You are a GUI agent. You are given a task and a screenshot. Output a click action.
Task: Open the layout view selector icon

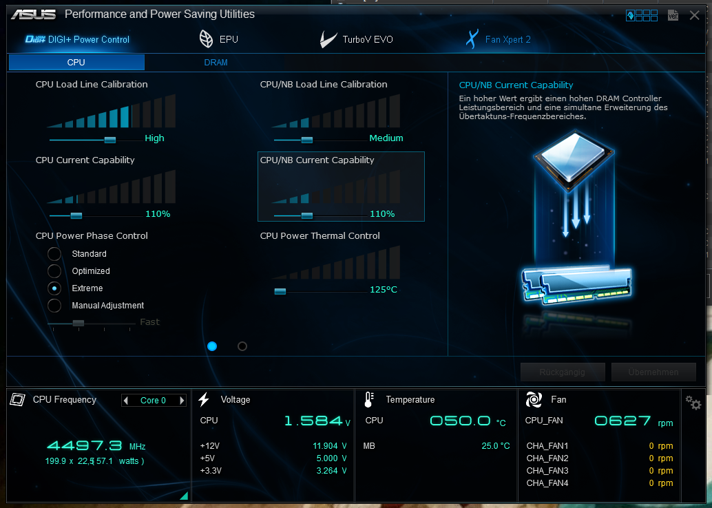coord(642,15)
